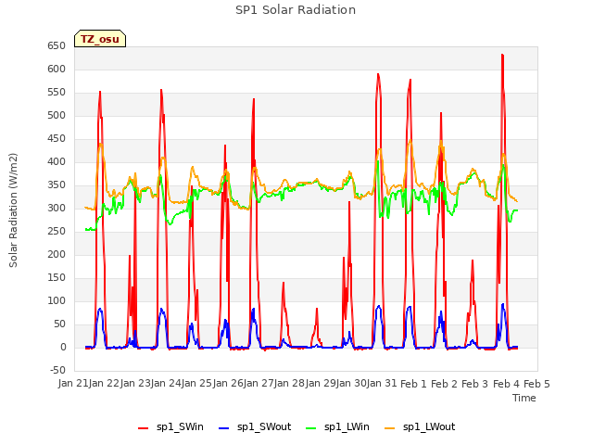Click the Feb 2 x-axis date label
This screenshot has height=445, width=593.
pyautogui.click(x=444, y=384)
